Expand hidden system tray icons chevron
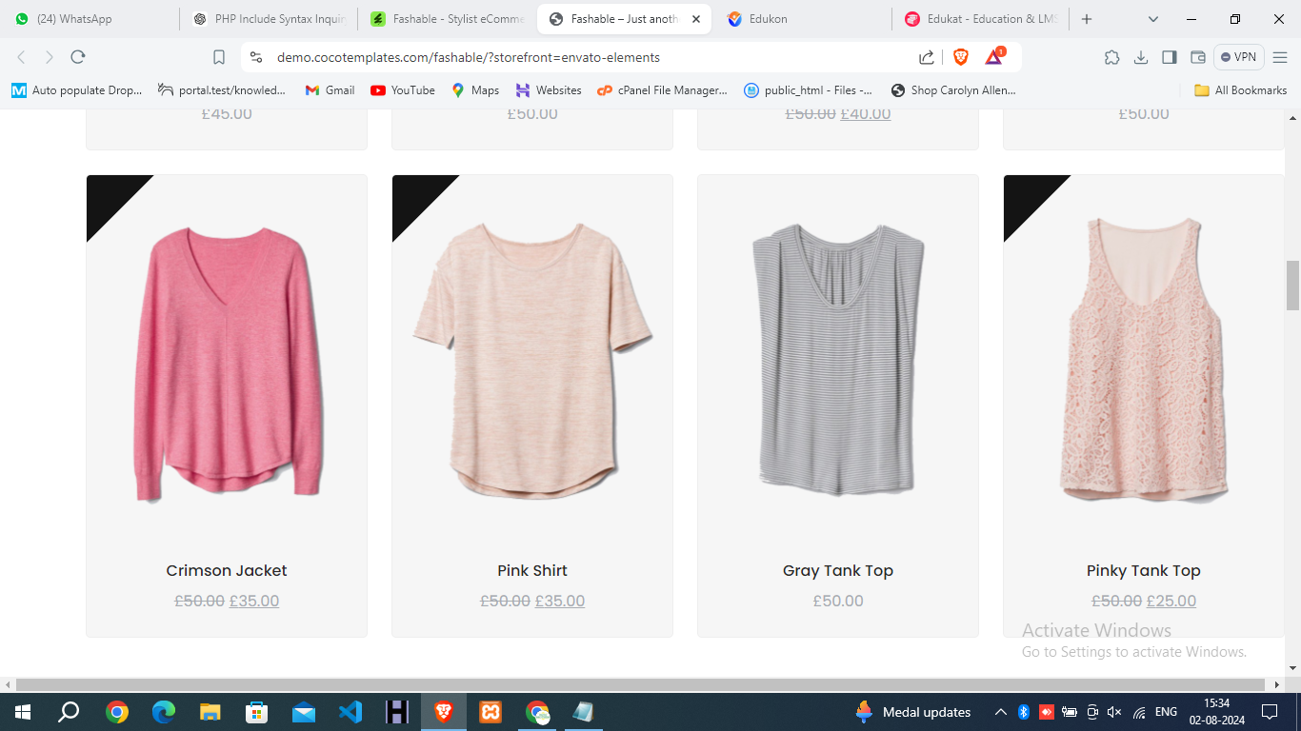Viewport: 1301px width, 731px height. coord(1000,712)
